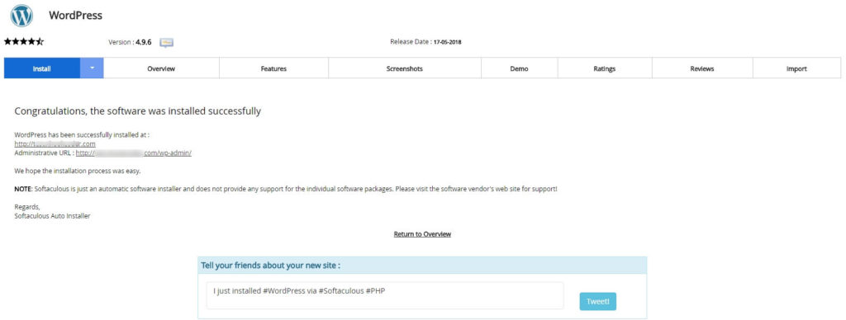Select the Install tab
This screenshot has width=846, height=320.
[x=42, y=68]
